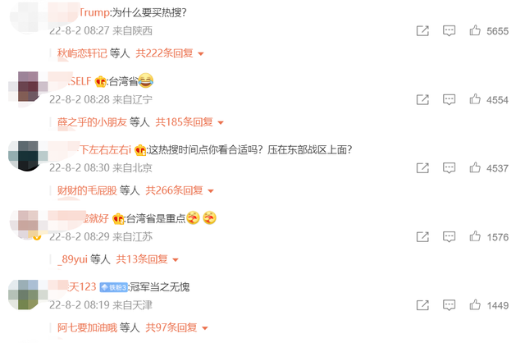Like the comment with 4554 likes

click(475, 99)
